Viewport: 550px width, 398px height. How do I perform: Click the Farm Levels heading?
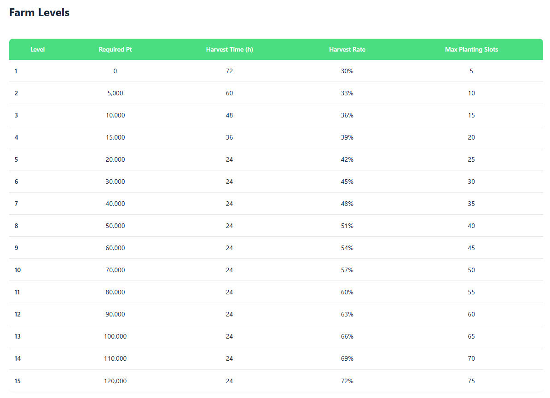point(39,12)
